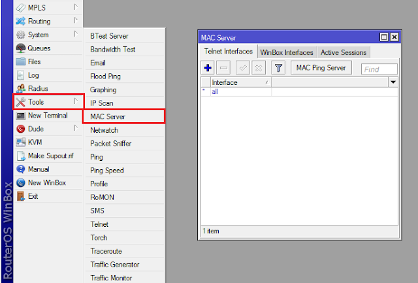
Task: Click the Exit door icon
Action: pos(20,196)
